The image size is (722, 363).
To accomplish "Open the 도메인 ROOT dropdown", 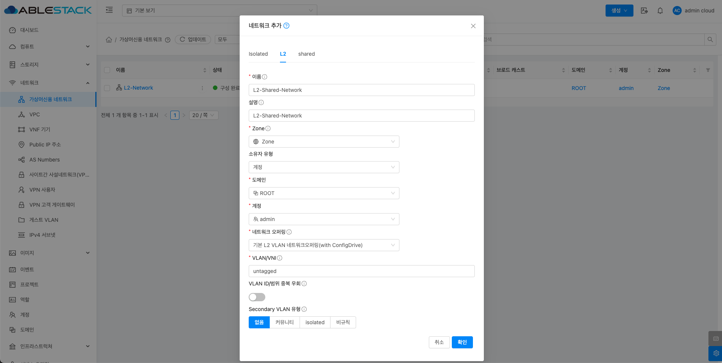I will 324,193.
